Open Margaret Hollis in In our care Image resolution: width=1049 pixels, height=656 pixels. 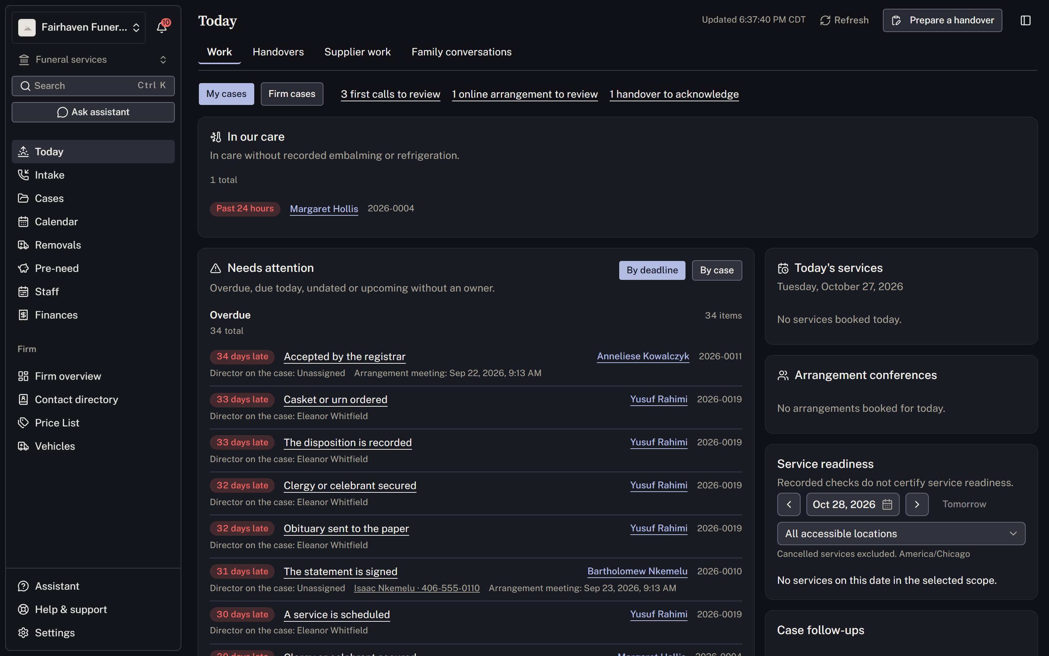click(x=324, y=209)
